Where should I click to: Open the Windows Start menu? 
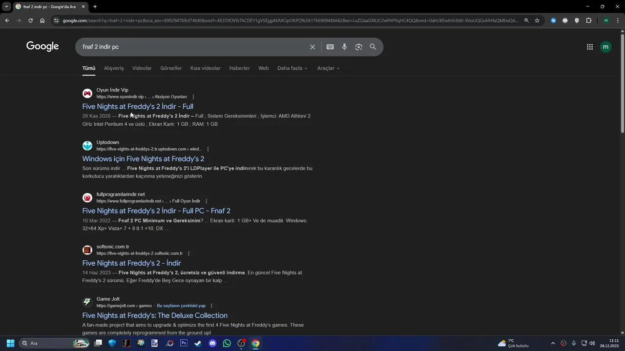(x=10, y=343)
